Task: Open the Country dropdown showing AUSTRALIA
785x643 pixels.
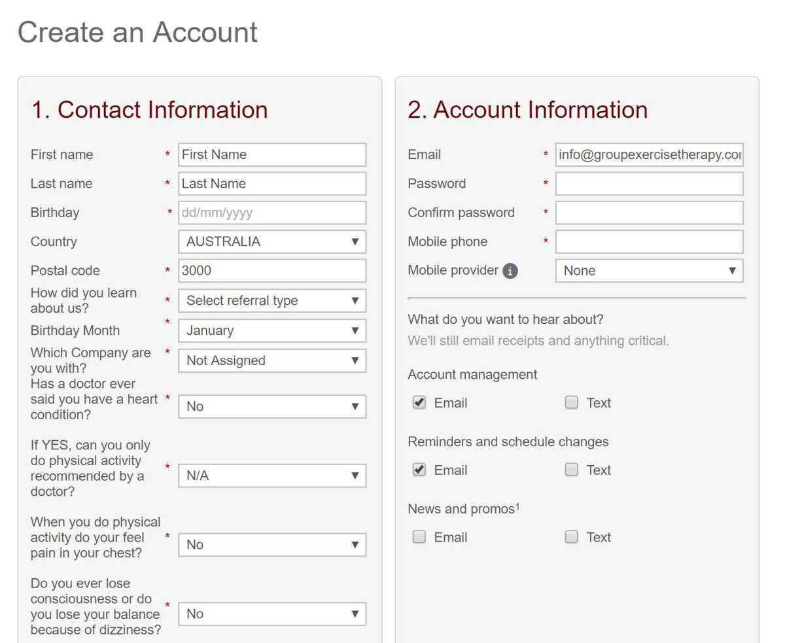Action: [x=272, y=241]
